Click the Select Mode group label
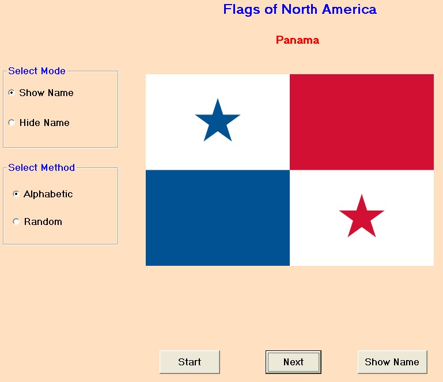This screenshot has width=443, height=382. click(x=37, y=71)
